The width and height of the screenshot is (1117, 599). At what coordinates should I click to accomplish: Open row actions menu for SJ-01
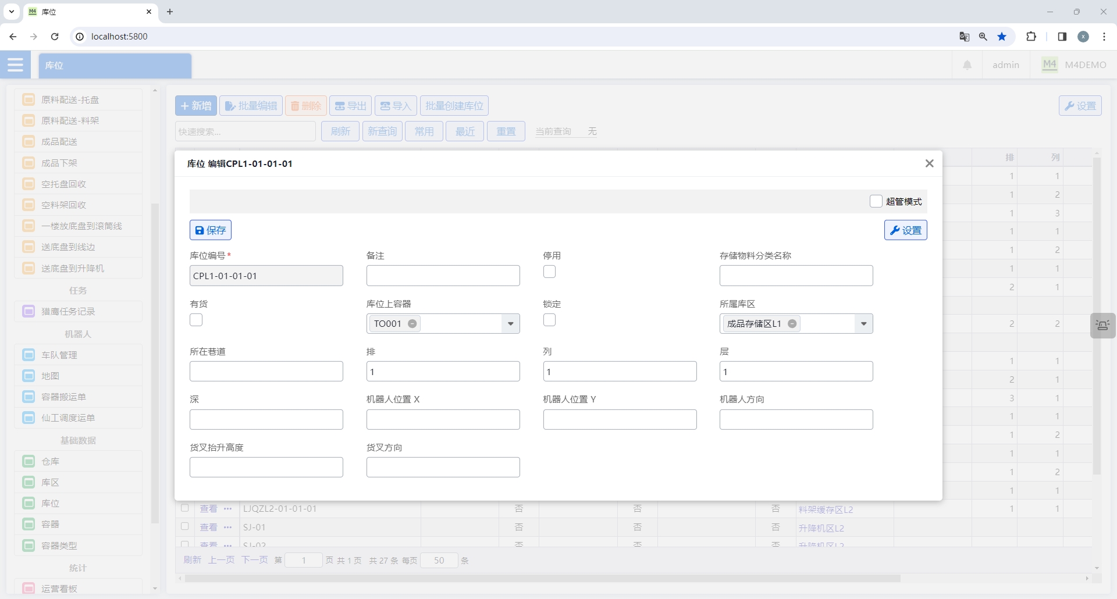(x=227, y=527)
